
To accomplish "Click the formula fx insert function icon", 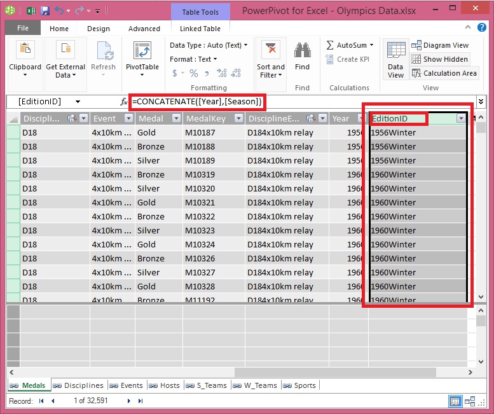I will pyautogui.click(x=124, y=102).
